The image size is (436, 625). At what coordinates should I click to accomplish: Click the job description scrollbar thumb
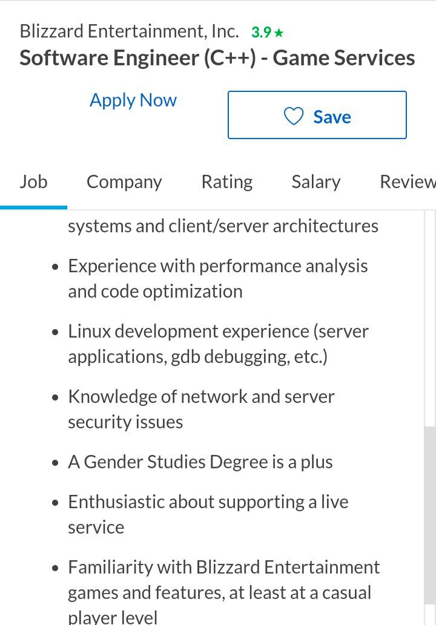click(x=429, y=515)
